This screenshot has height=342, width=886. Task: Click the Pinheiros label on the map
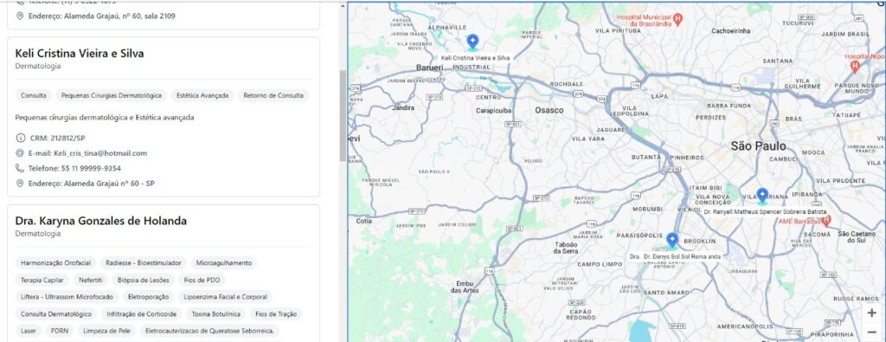point(687,158)
